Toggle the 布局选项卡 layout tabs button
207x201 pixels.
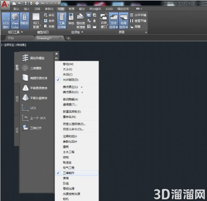(124, 21)
